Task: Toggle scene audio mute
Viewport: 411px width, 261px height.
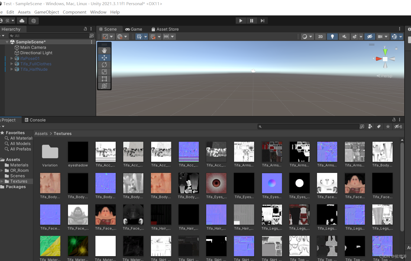Action: 344,37
